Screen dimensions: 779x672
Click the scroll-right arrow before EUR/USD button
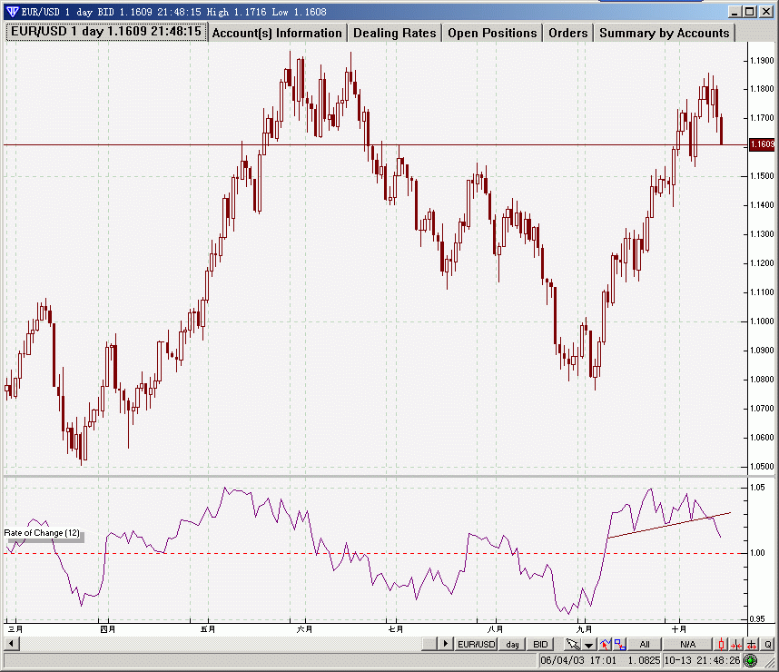coord(446,644)
